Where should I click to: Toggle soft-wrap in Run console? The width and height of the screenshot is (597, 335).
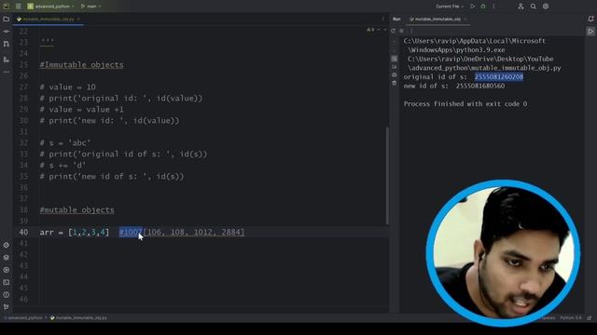[394, 59]
